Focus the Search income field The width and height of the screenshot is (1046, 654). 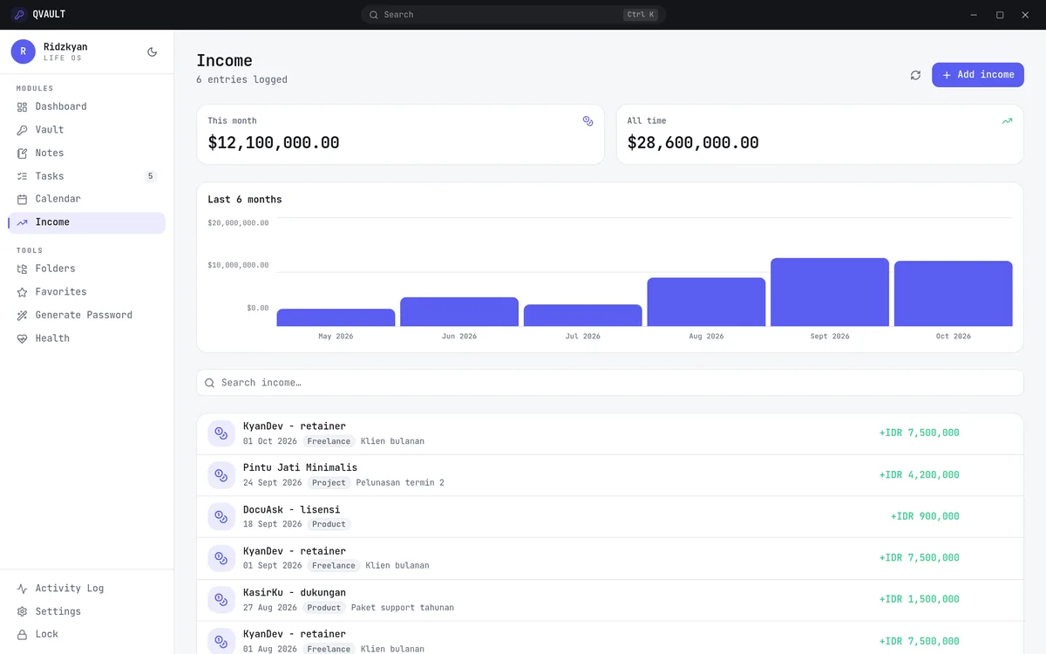(610, 383)
